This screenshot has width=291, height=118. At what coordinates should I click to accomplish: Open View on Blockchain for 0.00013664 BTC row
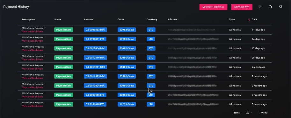(x=33, y=50)
